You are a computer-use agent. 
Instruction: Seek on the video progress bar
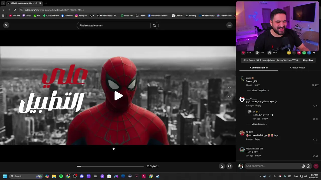(x=110, y=166)
